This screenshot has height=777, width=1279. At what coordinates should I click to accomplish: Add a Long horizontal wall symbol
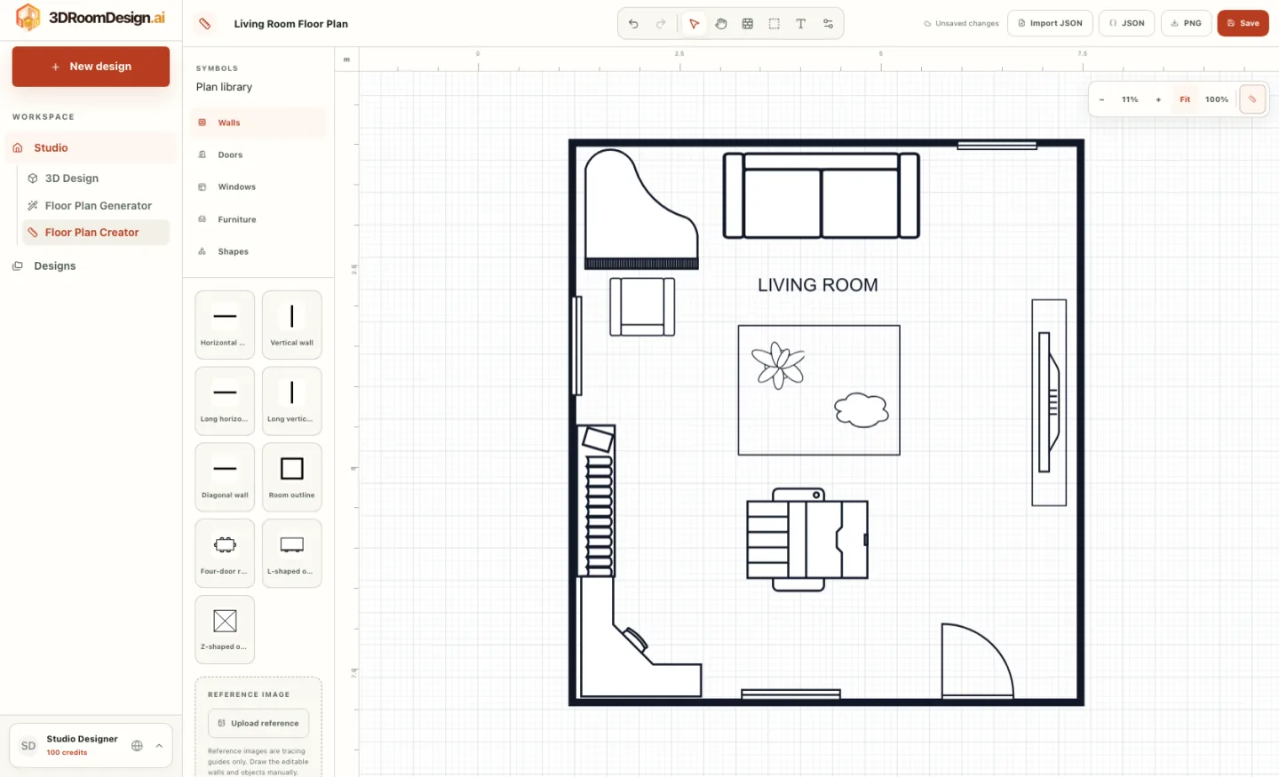click(x=225, y=401)
